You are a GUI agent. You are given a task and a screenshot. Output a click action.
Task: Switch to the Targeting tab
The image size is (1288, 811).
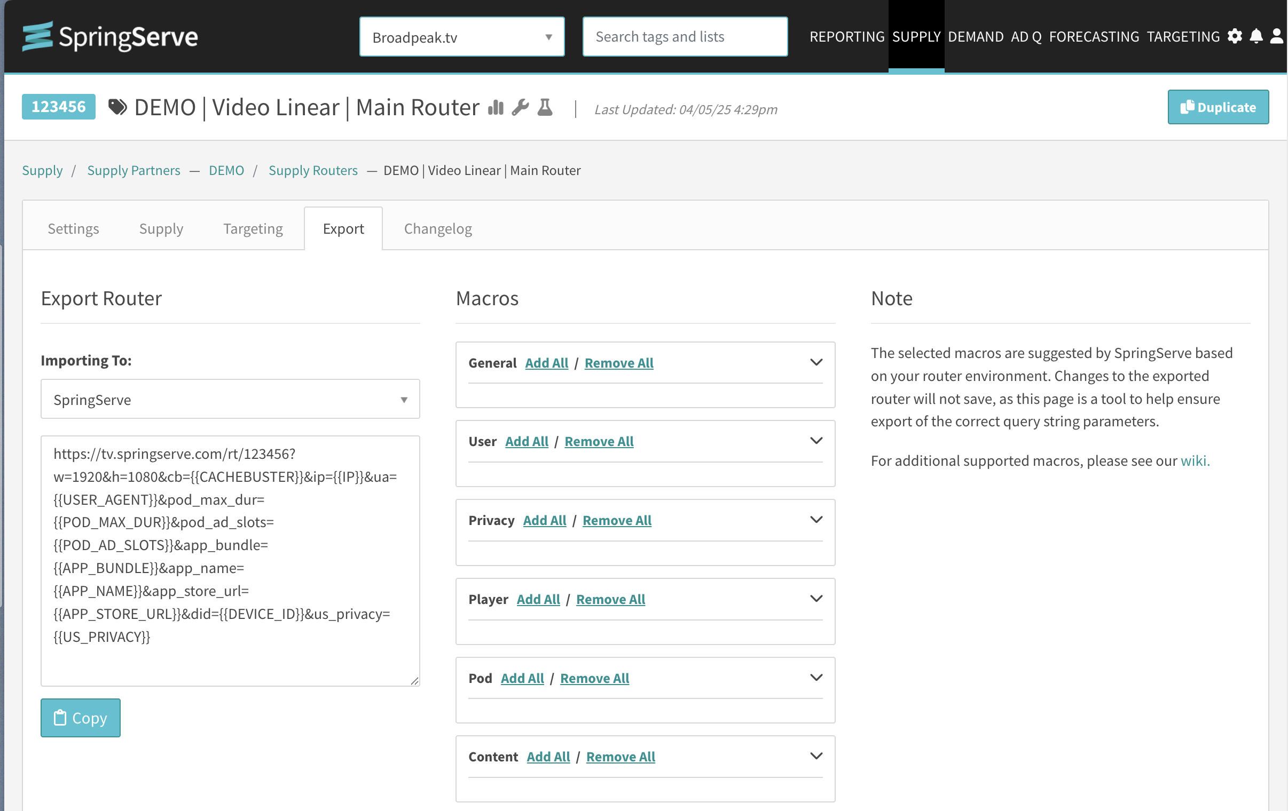coord(253,229)
